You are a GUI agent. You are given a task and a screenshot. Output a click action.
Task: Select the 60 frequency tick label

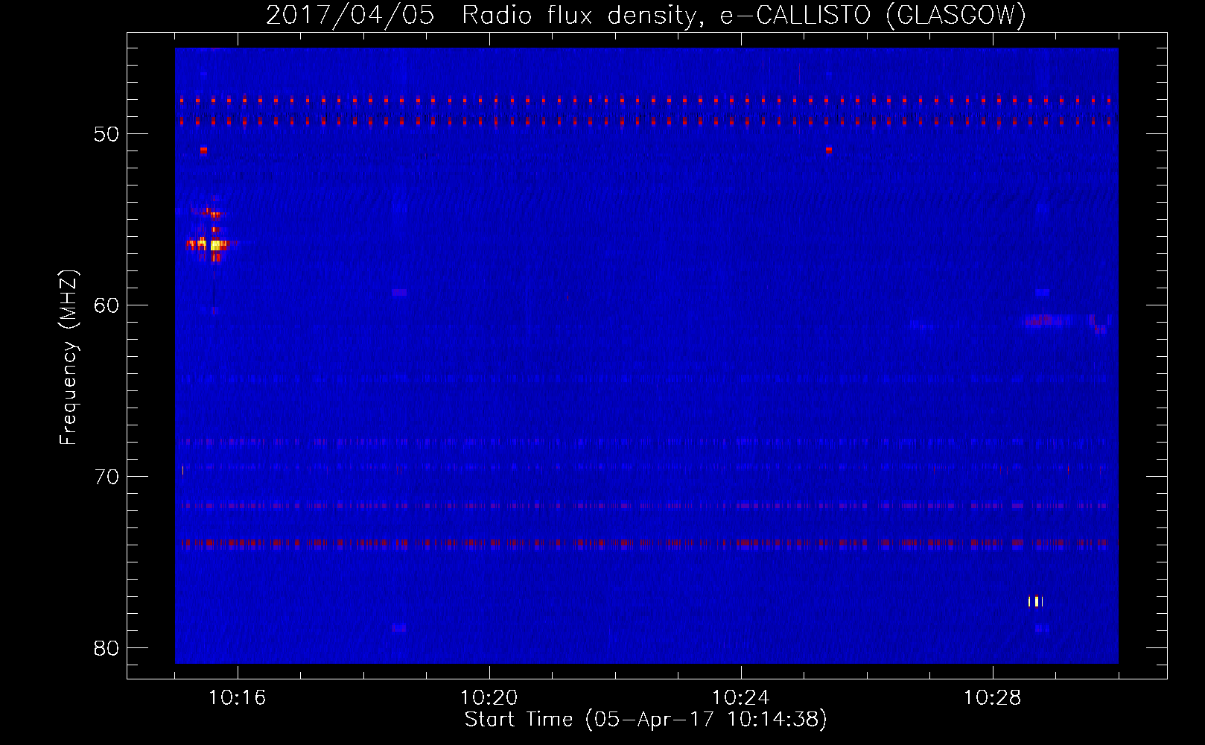106,305
